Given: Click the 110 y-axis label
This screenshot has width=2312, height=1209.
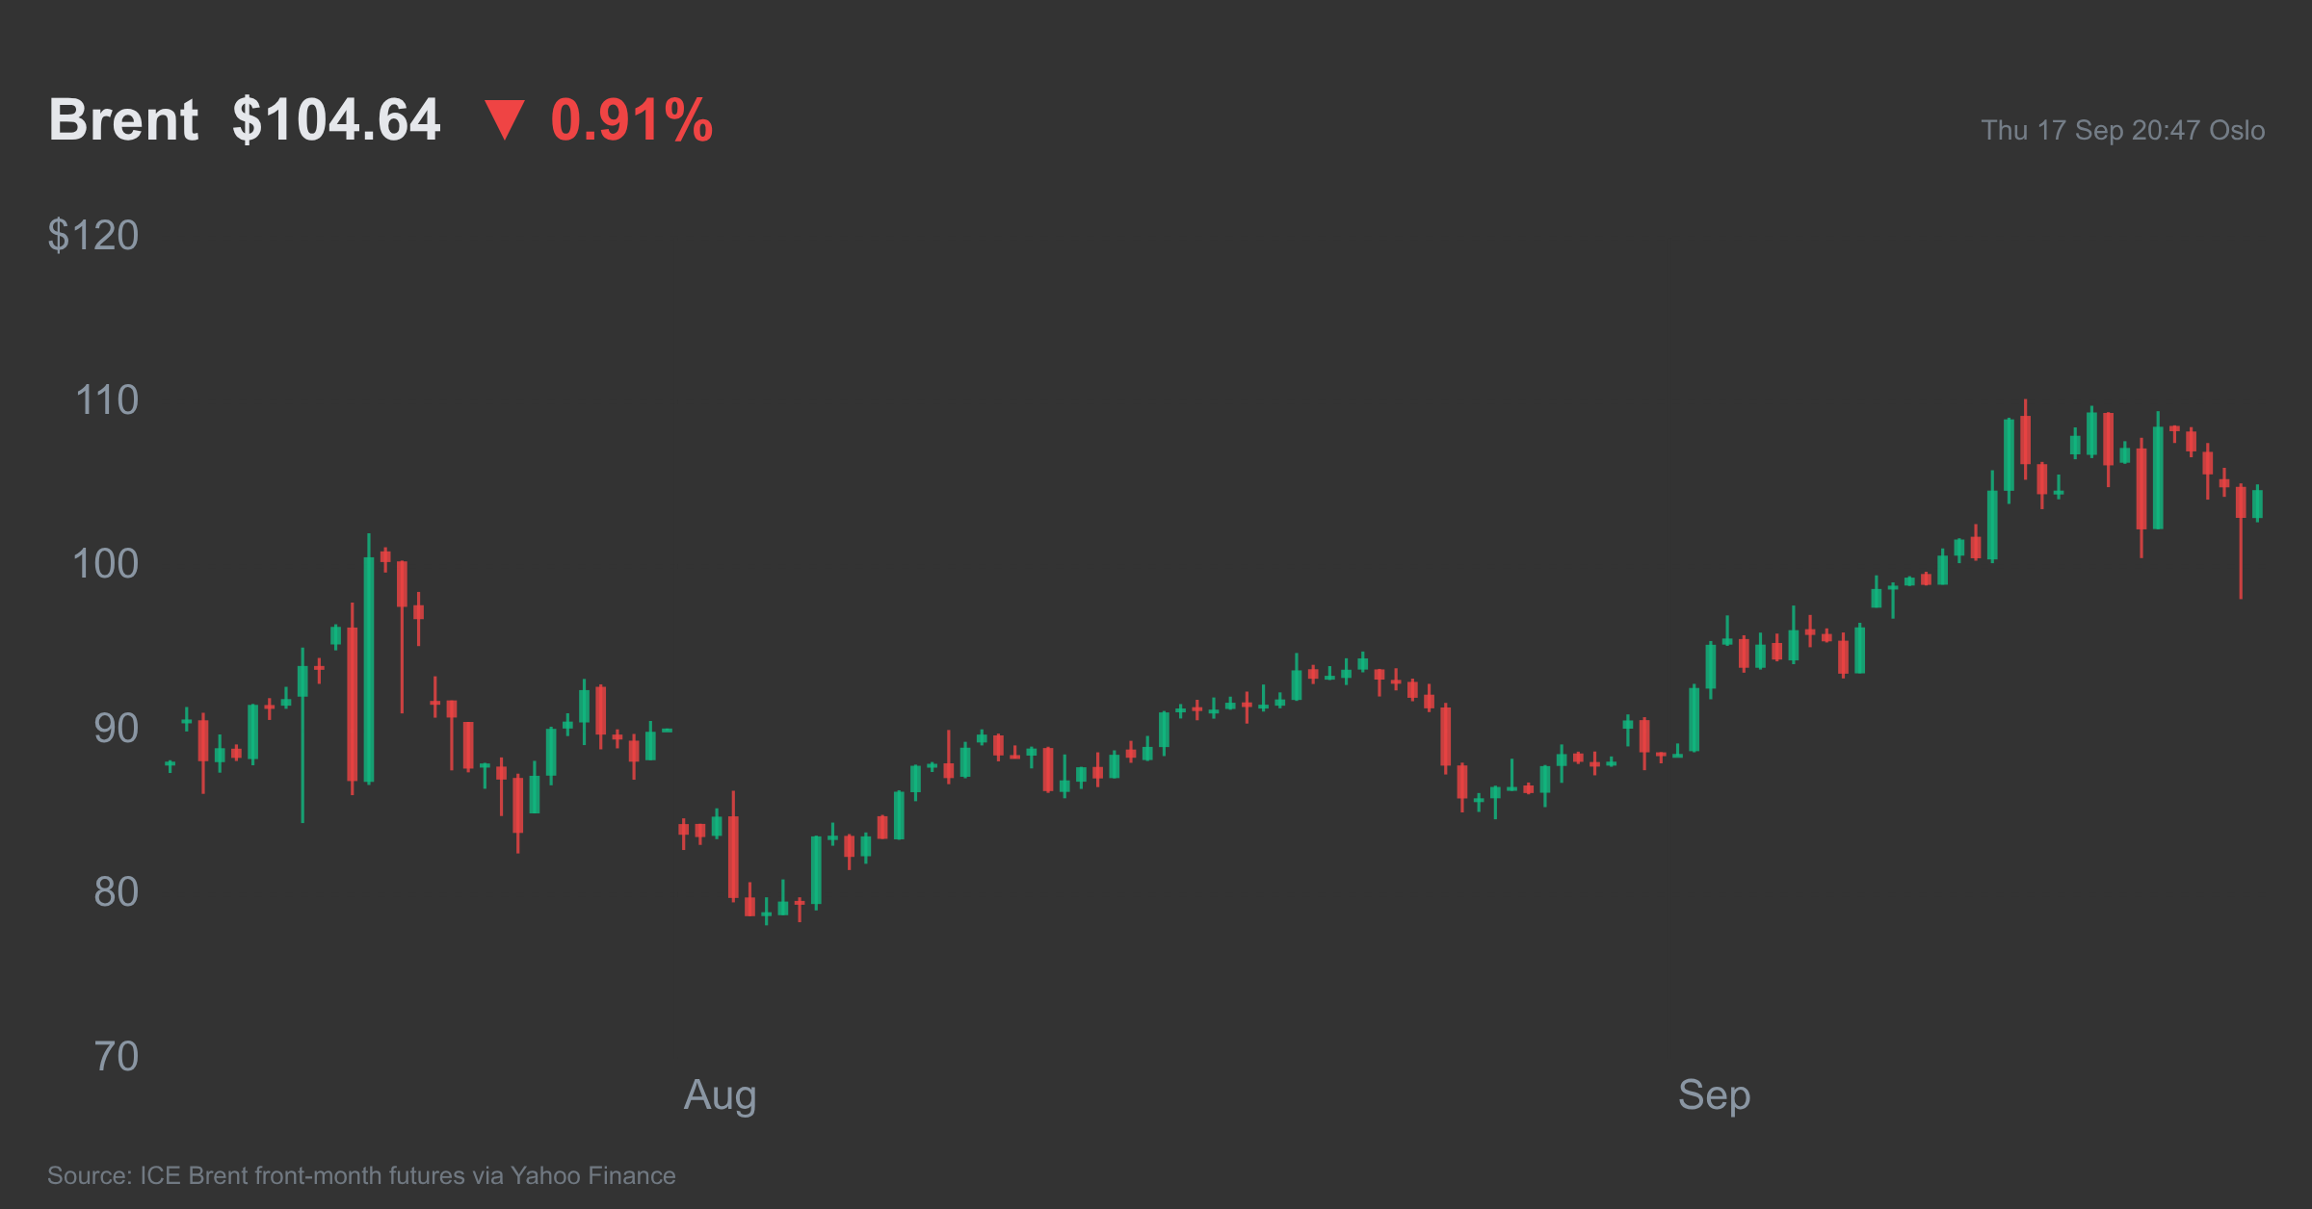Looking at the screenshot, I should [x=107, y=400].
